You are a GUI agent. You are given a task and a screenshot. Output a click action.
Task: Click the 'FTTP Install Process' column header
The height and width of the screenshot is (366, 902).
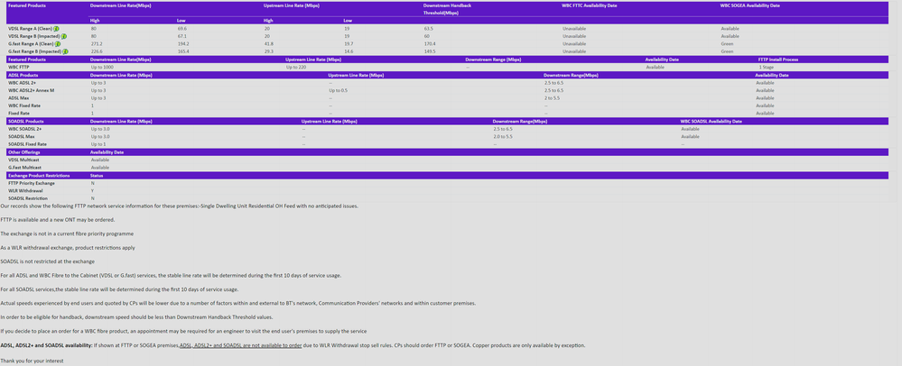[778, 59]
